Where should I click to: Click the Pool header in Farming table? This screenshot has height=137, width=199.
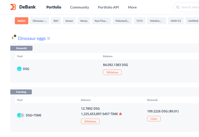tap(20, 100)
